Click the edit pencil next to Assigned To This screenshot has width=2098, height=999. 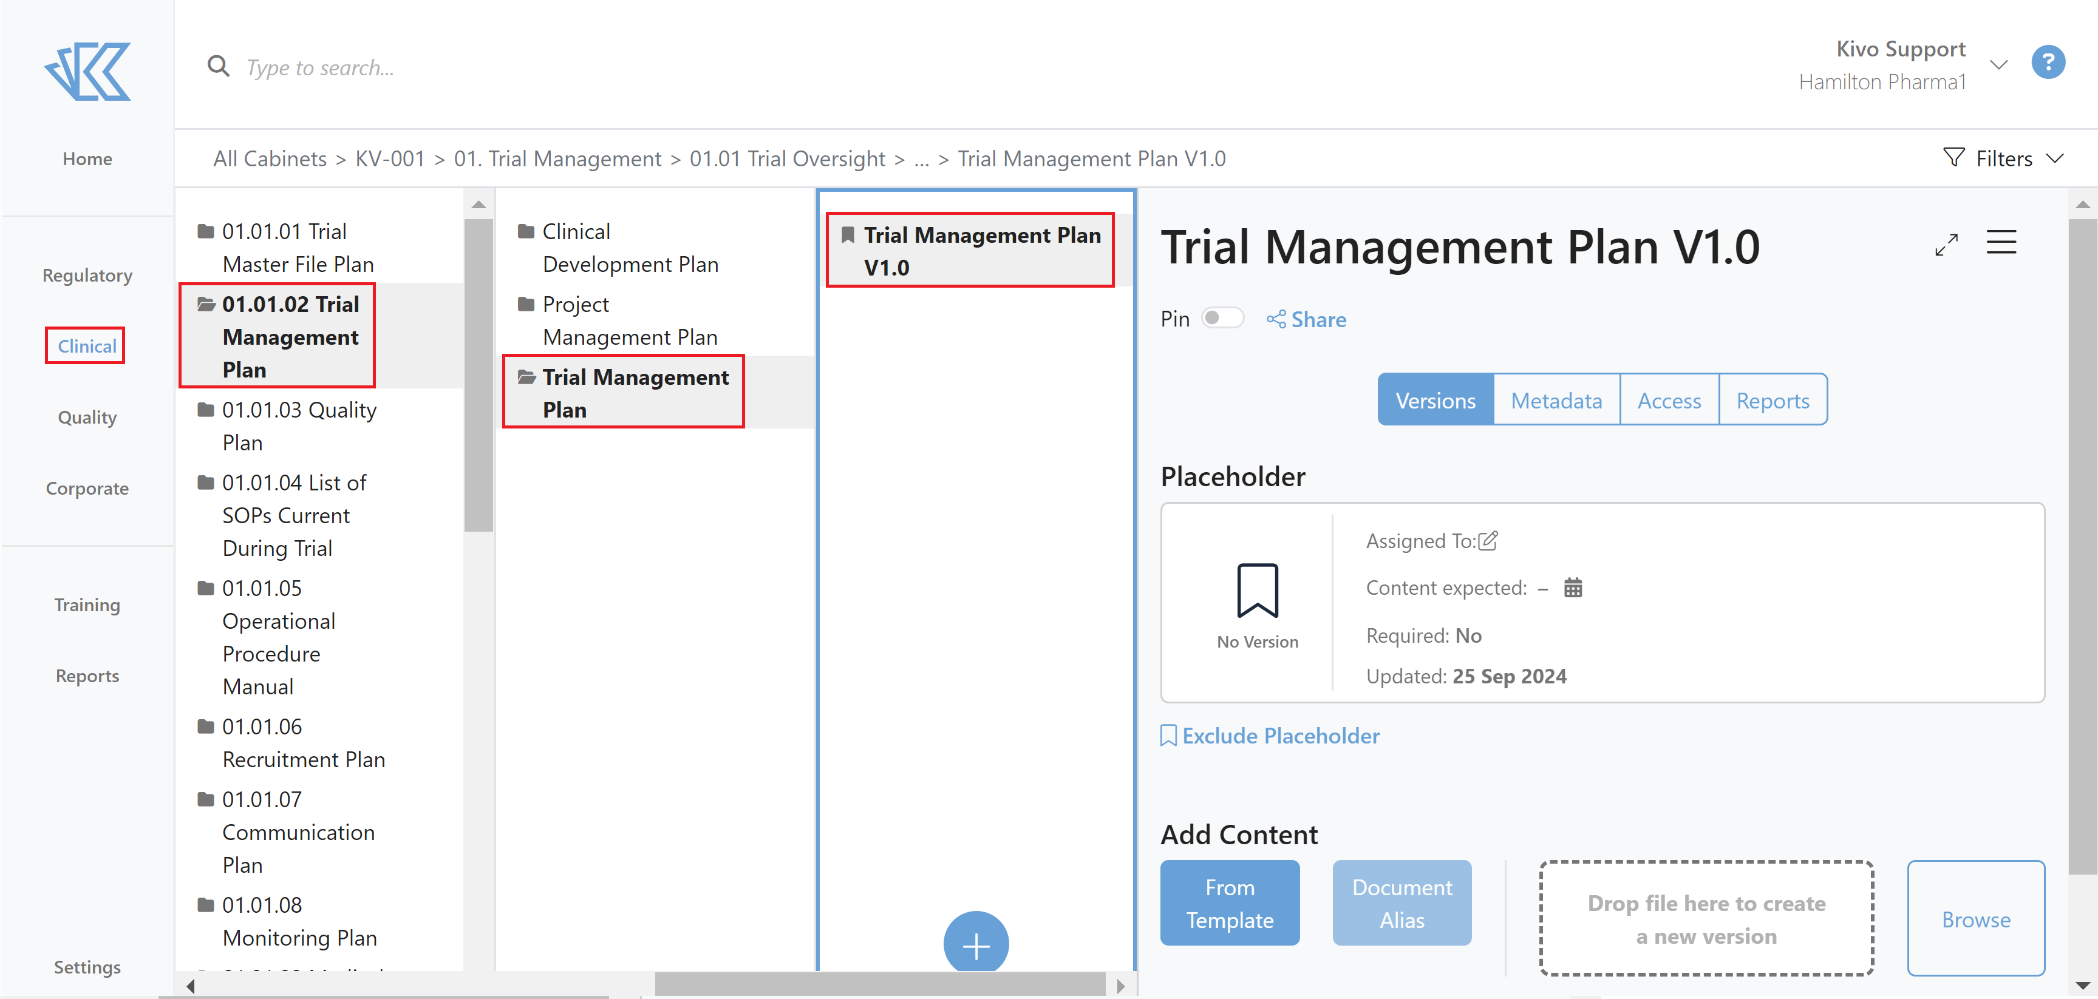coord(1490,540)
